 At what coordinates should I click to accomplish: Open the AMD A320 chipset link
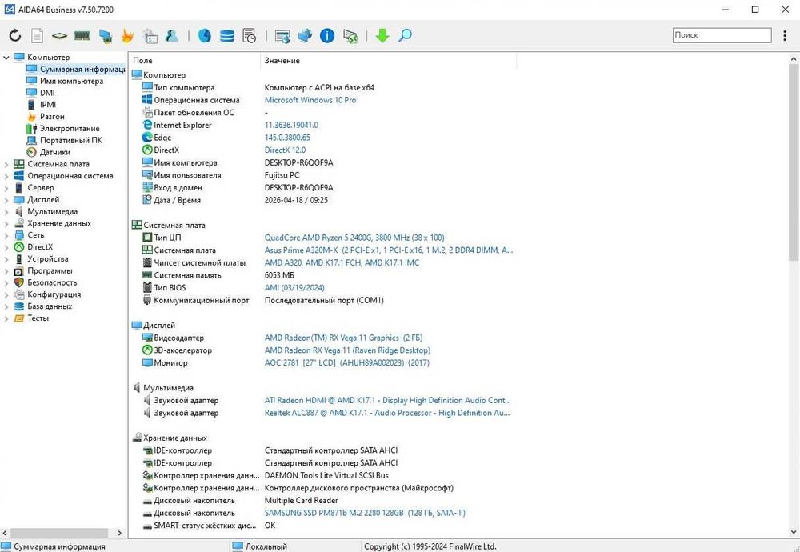coord(342,262)
